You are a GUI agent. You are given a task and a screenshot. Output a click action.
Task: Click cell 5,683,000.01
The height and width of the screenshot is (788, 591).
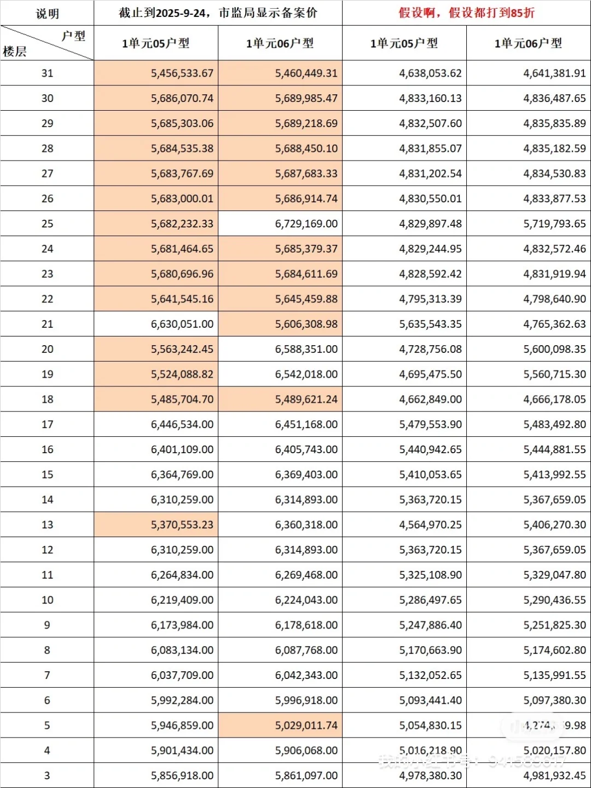(x=156, y=198)
